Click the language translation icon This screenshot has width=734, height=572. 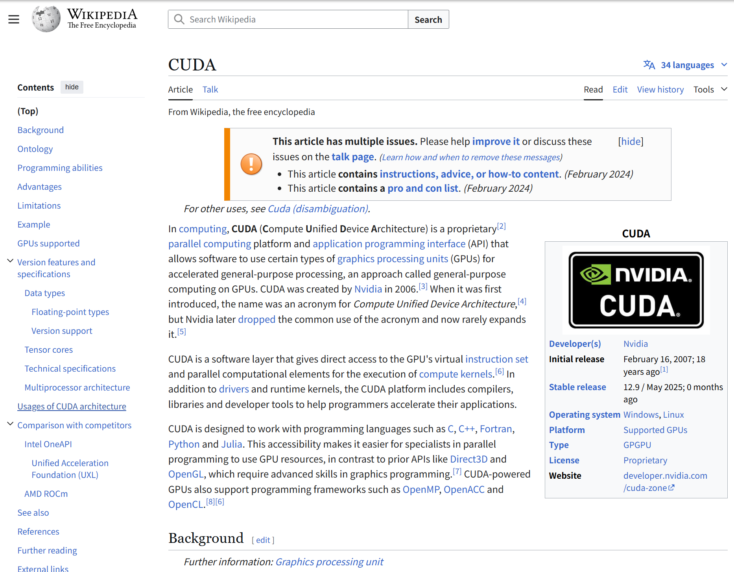coord(649,65)
